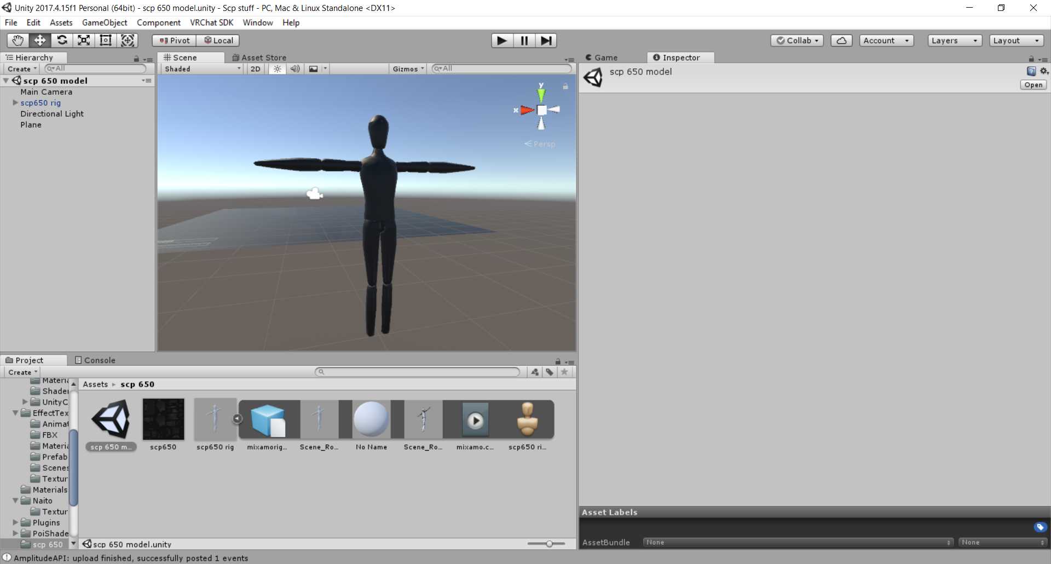Image resolution: width=1051 pixels, height=564 pixels.
Task: Select the Rotate tool
Action: coord(62,41)
